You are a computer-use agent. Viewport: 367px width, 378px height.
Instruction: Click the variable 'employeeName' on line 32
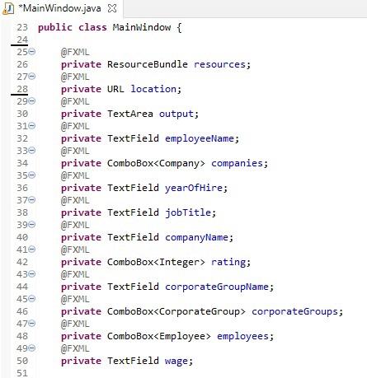pos(200,138)
